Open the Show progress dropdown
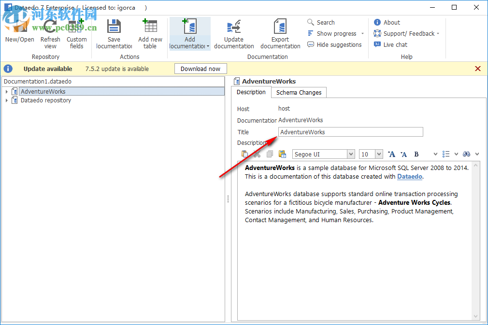This screenshot has width=488, height=325. point(336,34)
